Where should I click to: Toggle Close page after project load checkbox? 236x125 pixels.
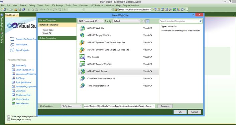[9, 116]
